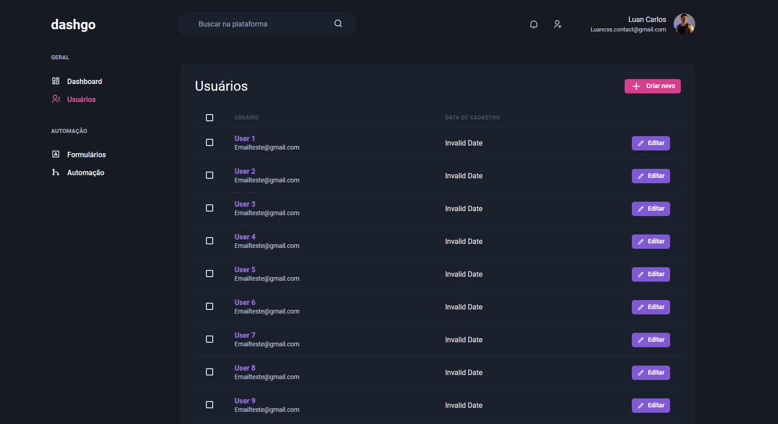Viewport: 778px width, 424px height.
Task: Click pencil icon in User 3 row
Action: pos(641,209)
